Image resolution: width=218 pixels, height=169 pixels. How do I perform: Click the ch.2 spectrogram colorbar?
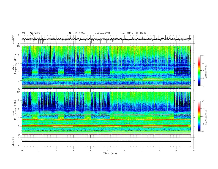click(199, 116)
